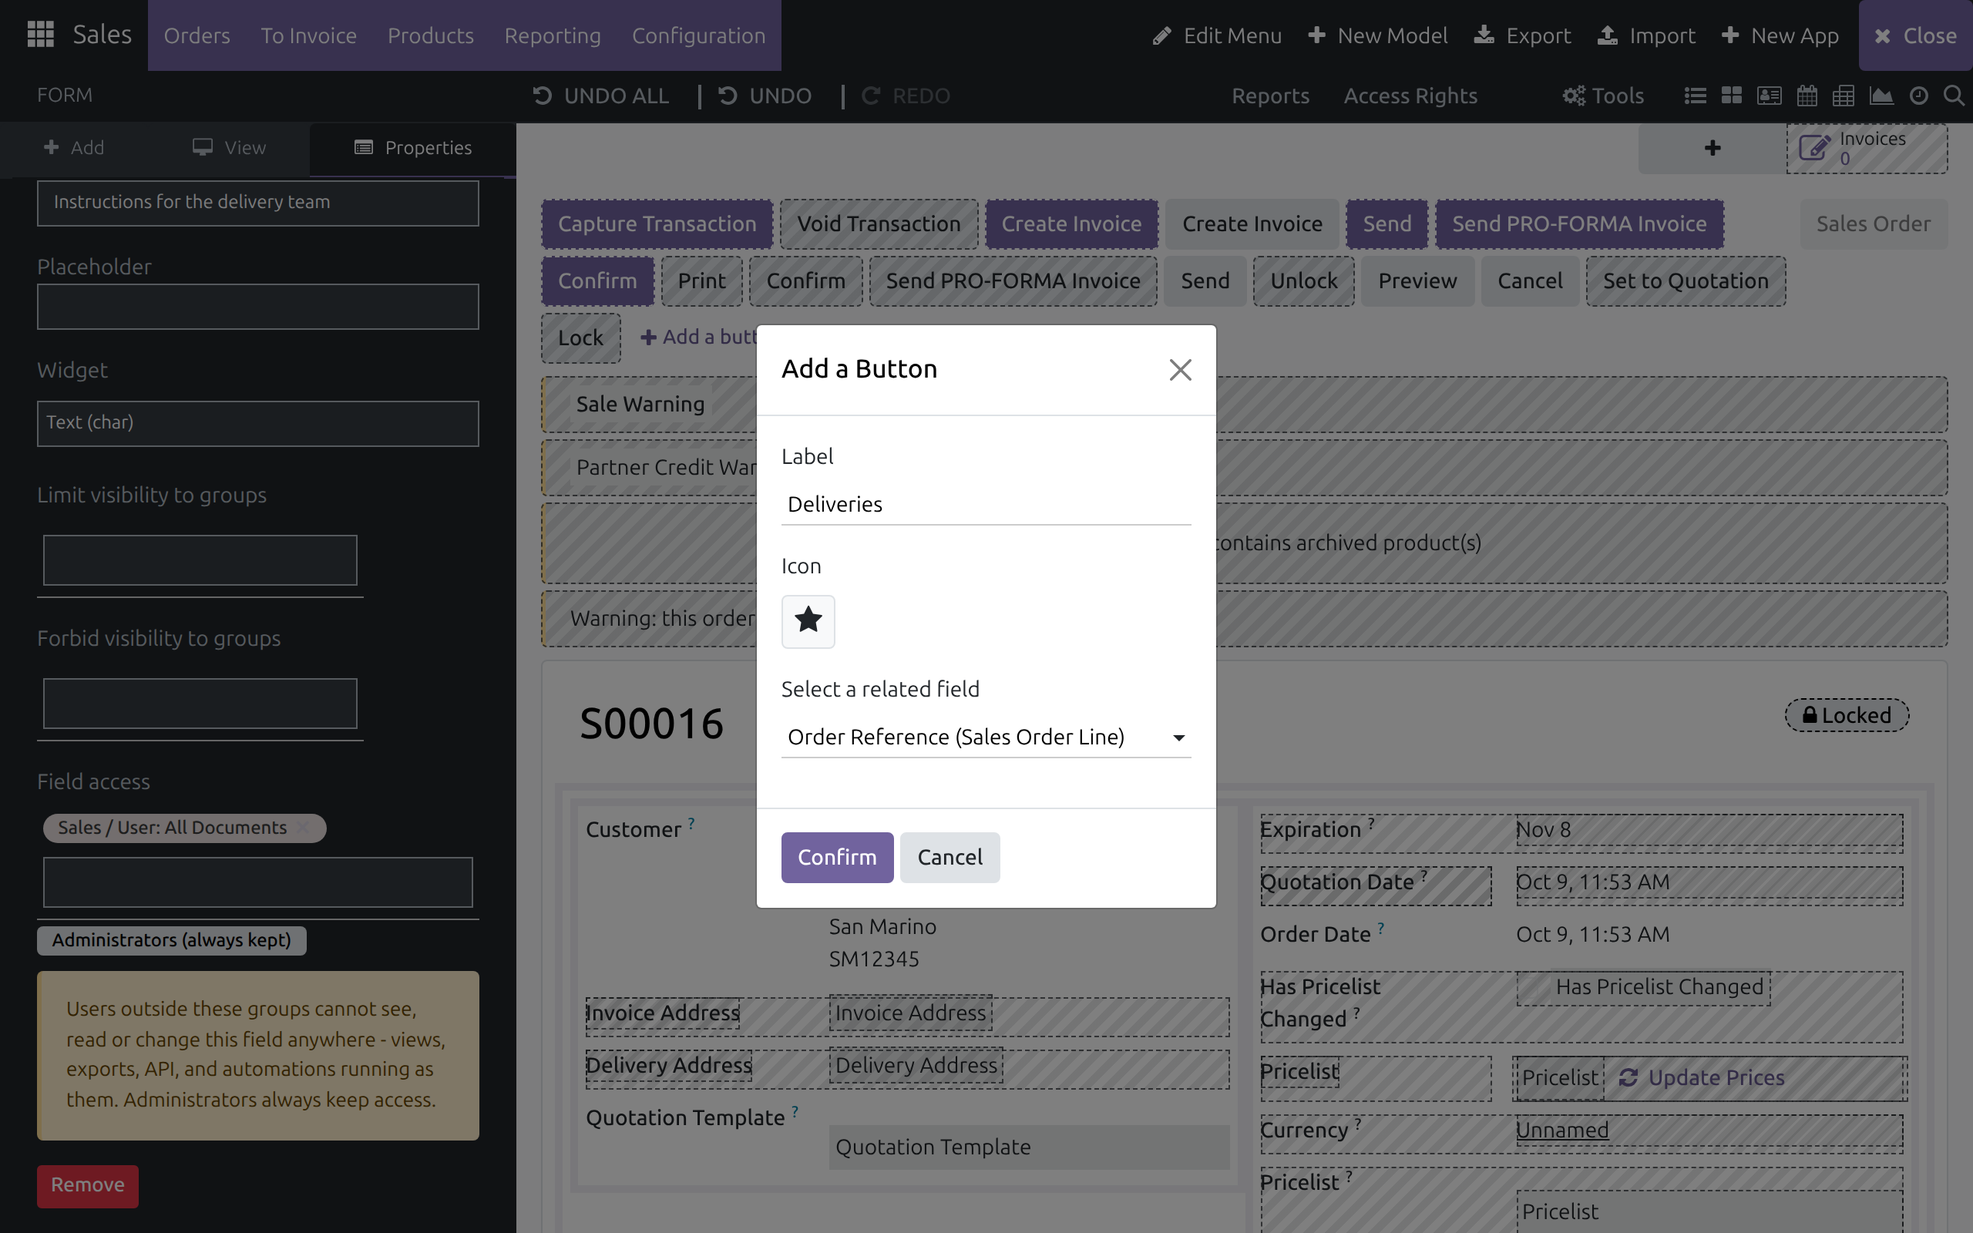Open Access Rights in the toolbar

coord(1410,96)
